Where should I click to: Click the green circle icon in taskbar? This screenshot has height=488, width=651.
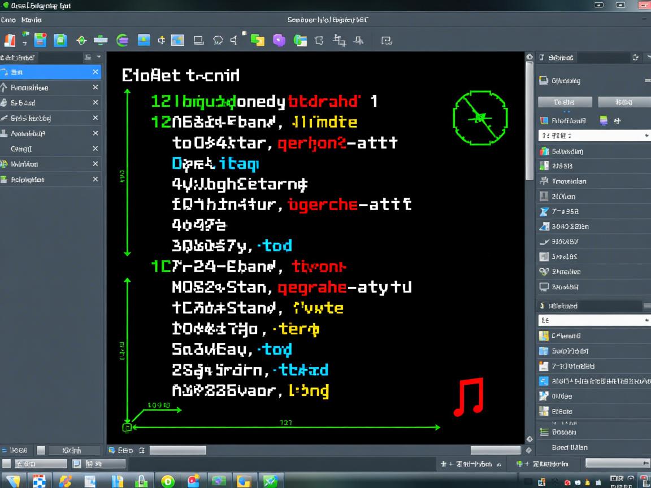coord(168,481)
